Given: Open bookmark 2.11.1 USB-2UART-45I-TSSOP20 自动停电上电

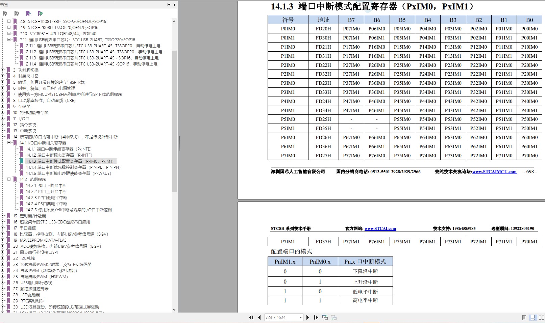Looking at the screenshot, I should [x=93, y=46].
